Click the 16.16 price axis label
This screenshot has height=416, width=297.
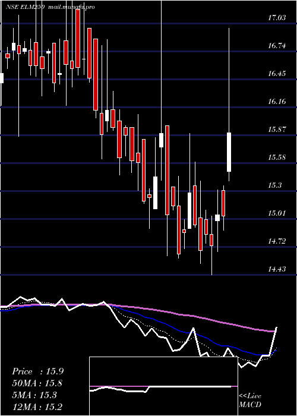point(277,102)
